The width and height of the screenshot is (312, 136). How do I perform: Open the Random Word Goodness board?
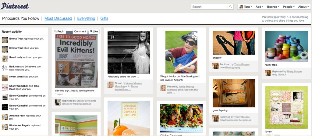click(x=76, y=104)
